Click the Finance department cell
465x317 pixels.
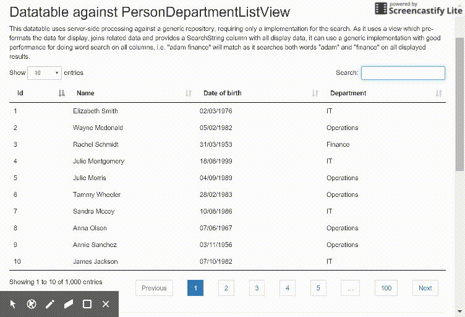coord(338,144)
